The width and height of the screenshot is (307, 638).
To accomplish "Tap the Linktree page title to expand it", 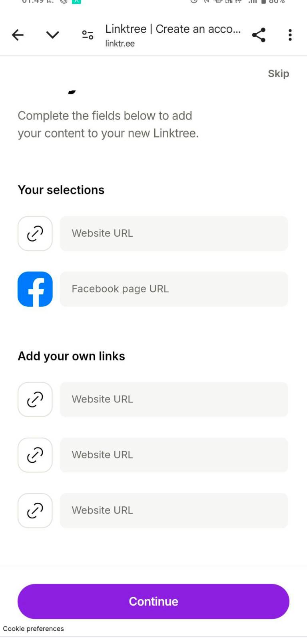I will click(173, 29).
